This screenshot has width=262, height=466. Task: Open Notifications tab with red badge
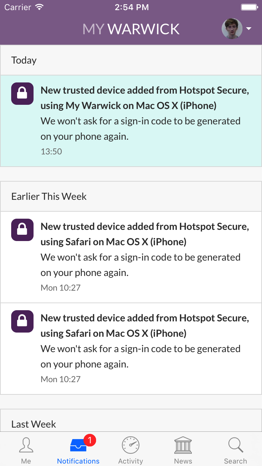click(x=78, y=450)
